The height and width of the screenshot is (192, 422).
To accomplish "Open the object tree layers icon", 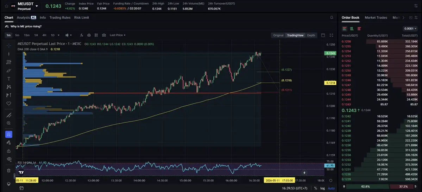I will click(x=8, y=184).
